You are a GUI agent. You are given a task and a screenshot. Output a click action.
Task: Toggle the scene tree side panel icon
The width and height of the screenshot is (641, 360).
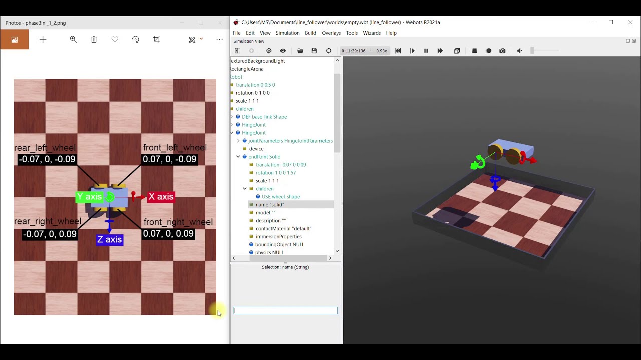coord(237,51)
